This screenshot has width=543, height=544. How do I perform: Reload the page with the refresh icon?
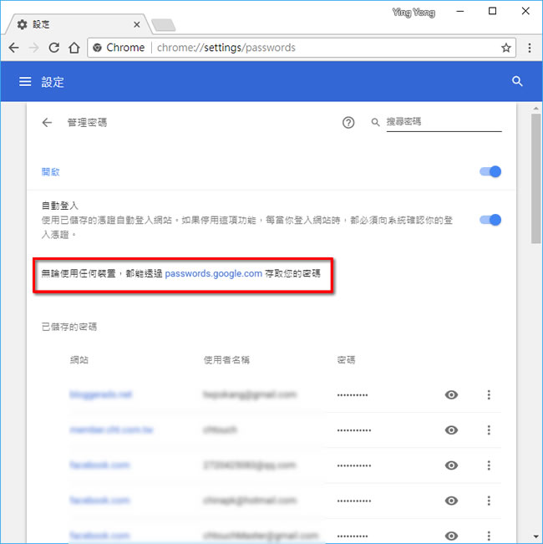pos(53,48)
